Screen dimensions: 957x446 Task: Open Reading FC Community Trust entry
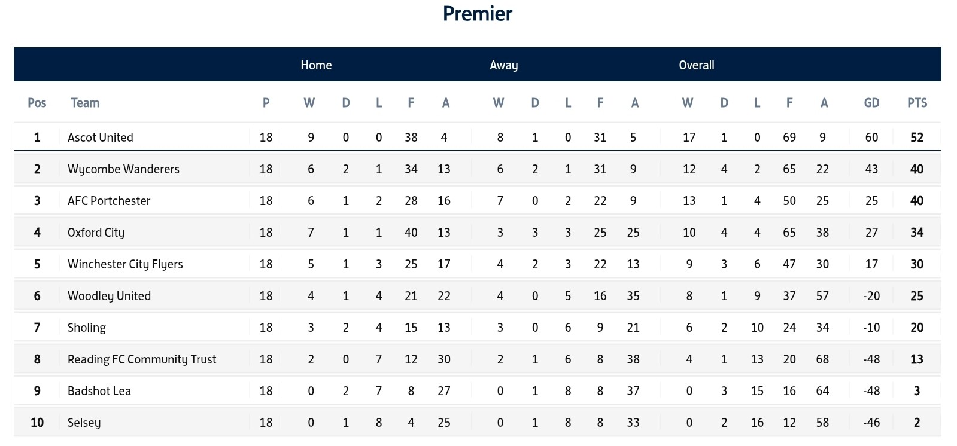pyautogui.click(x=142, y=359)
